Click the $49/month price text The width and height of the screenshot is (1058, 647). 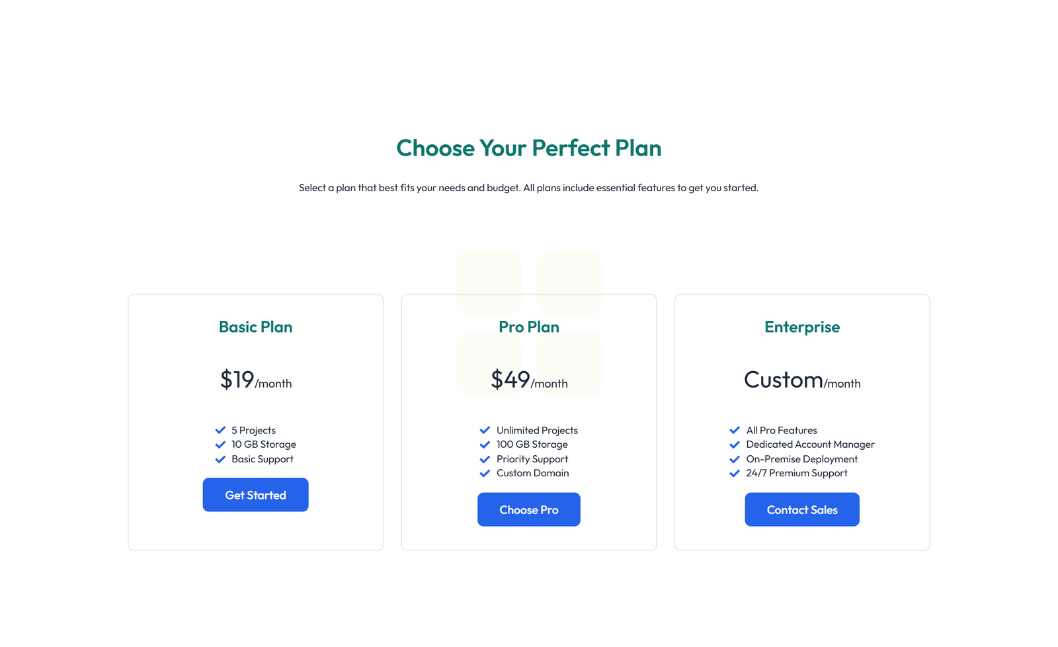528,380
